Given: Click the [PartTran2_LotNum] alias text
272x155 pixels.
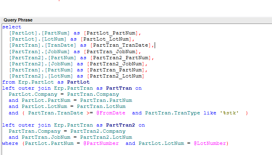Looking at the screenshot, I should [116, 76].
